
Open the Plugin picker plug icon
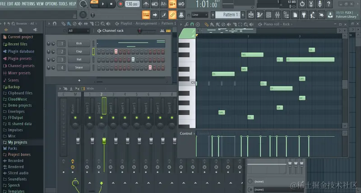click(x=304, y=15)
